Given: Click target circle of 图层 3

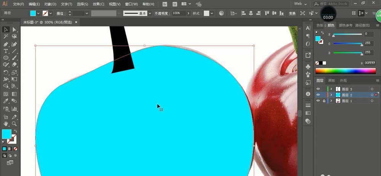Looking at the screenshot, I should point(372,89).
